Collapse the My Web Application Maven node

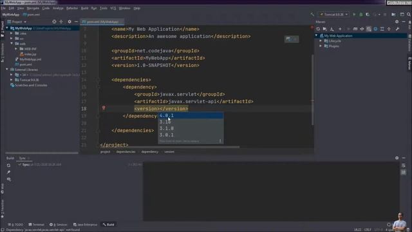point(317,35)
